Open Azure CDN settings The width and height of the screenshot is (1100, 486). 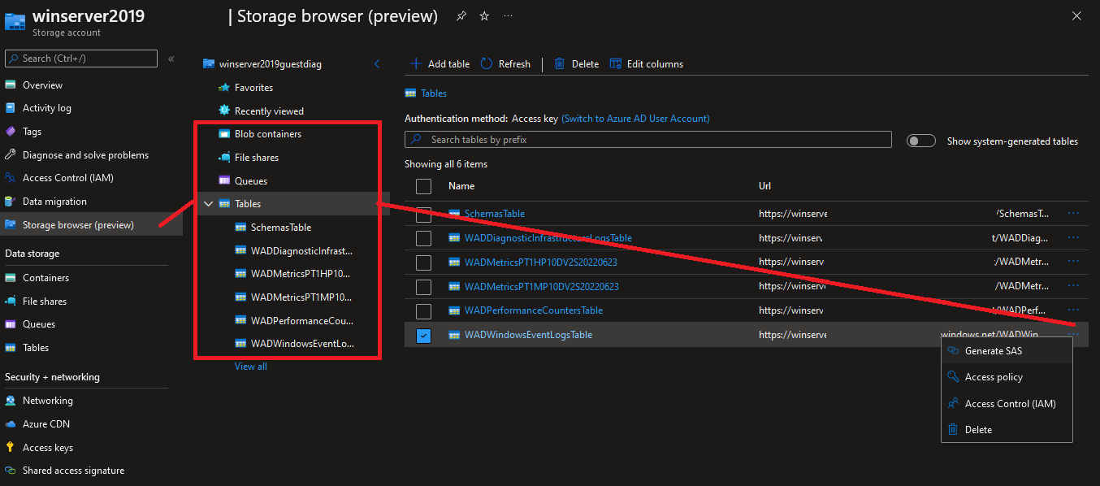pyautogui.click(x=47, y=424)
